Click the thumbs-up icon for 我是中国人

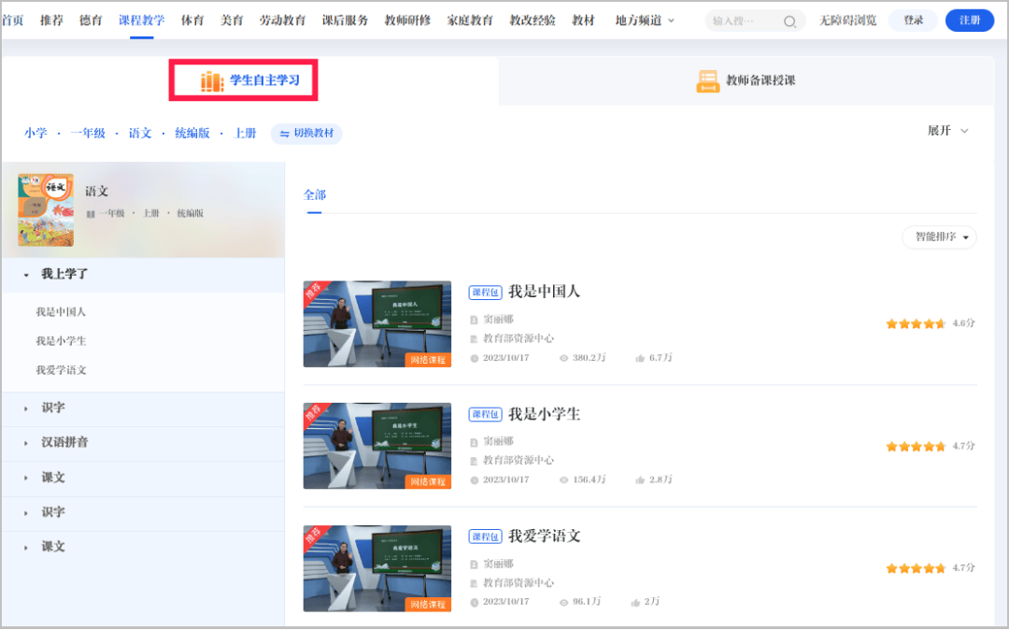[640, 358]
